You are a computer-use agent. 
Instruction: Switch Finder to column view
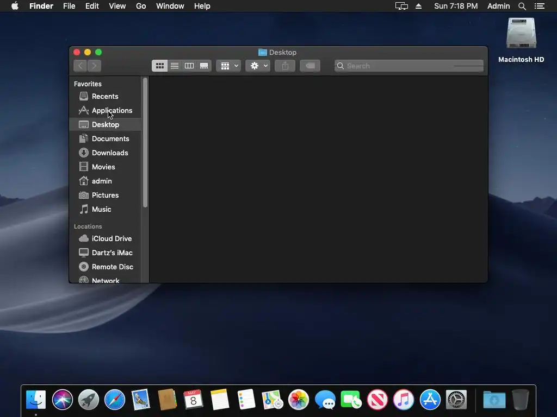(x=189, y=66)
